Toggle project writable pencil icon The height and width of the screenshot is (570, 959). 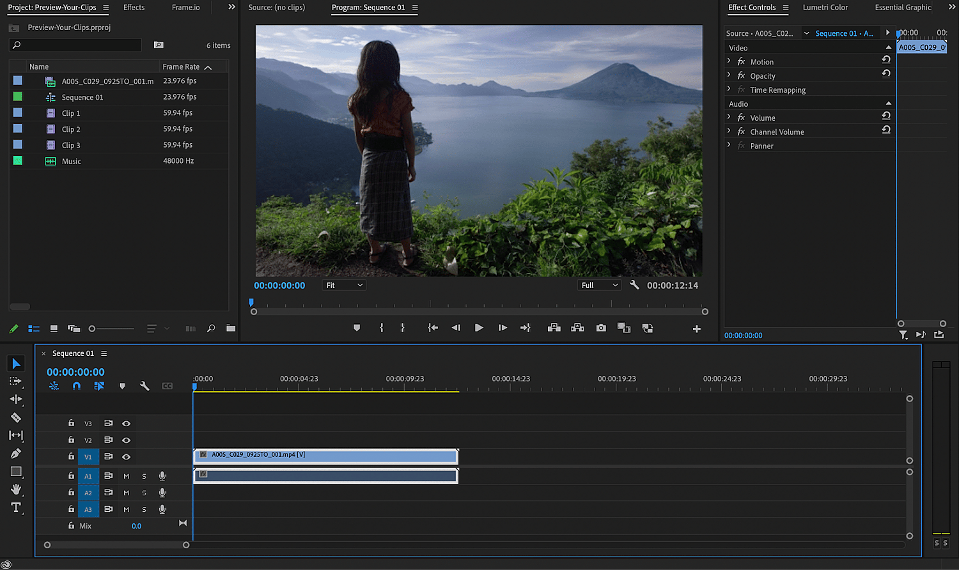13,328
